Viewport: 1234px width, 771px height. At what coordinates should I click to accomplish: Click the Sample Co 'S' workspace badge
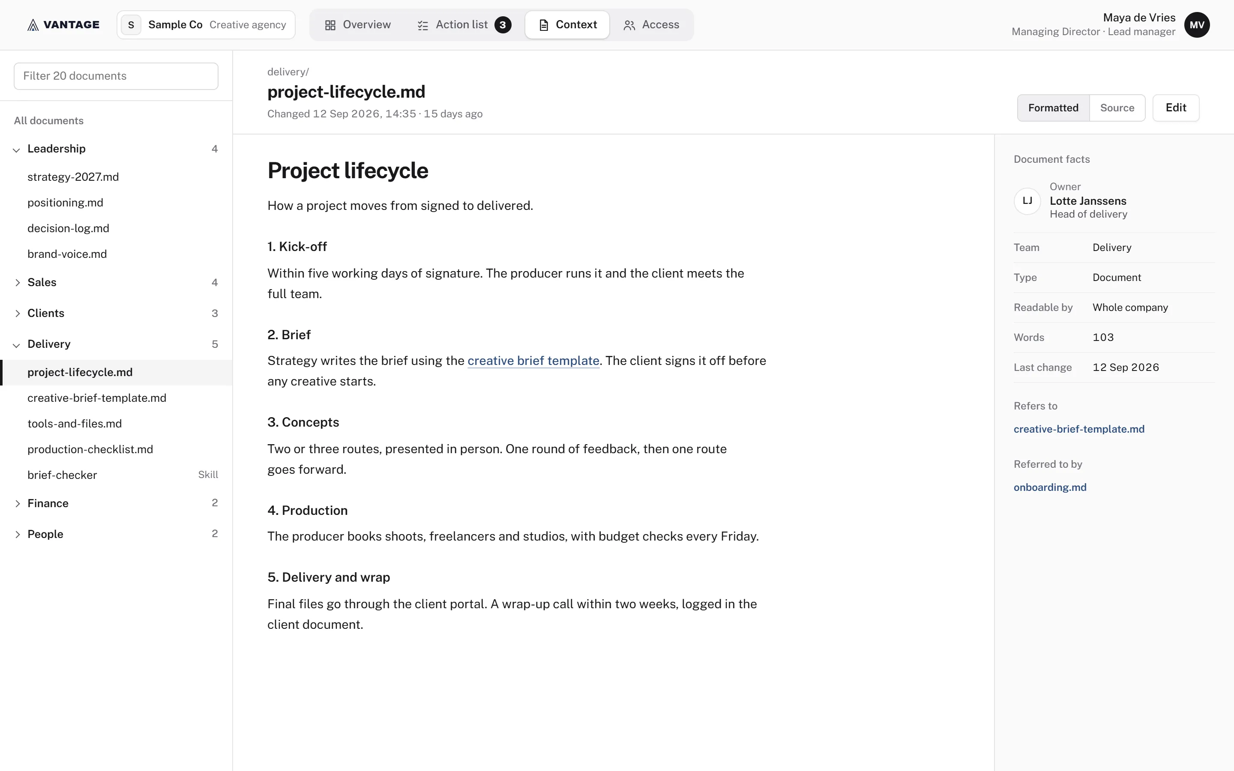tap(131, 25)
